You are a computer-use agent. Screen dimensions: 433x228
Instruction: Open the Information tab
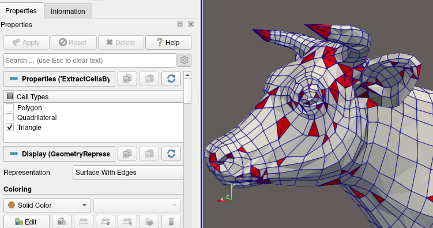coord(68,12)
